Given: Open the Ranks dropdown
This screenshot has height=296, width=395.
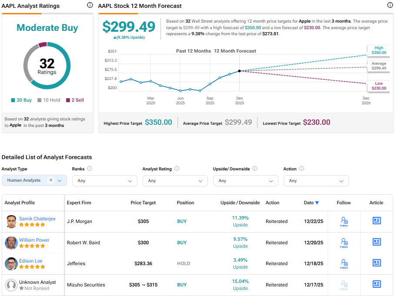Looking at the screenshot, I should point(104,181).
